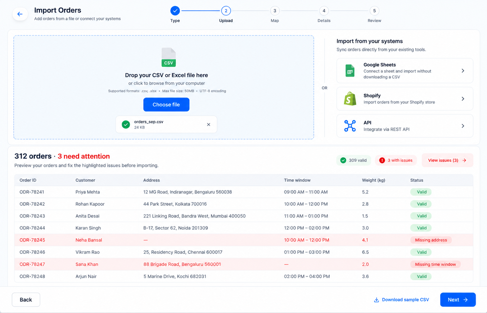
Task: Click the Shopify bag icon
Action: [x=350, y=99]
